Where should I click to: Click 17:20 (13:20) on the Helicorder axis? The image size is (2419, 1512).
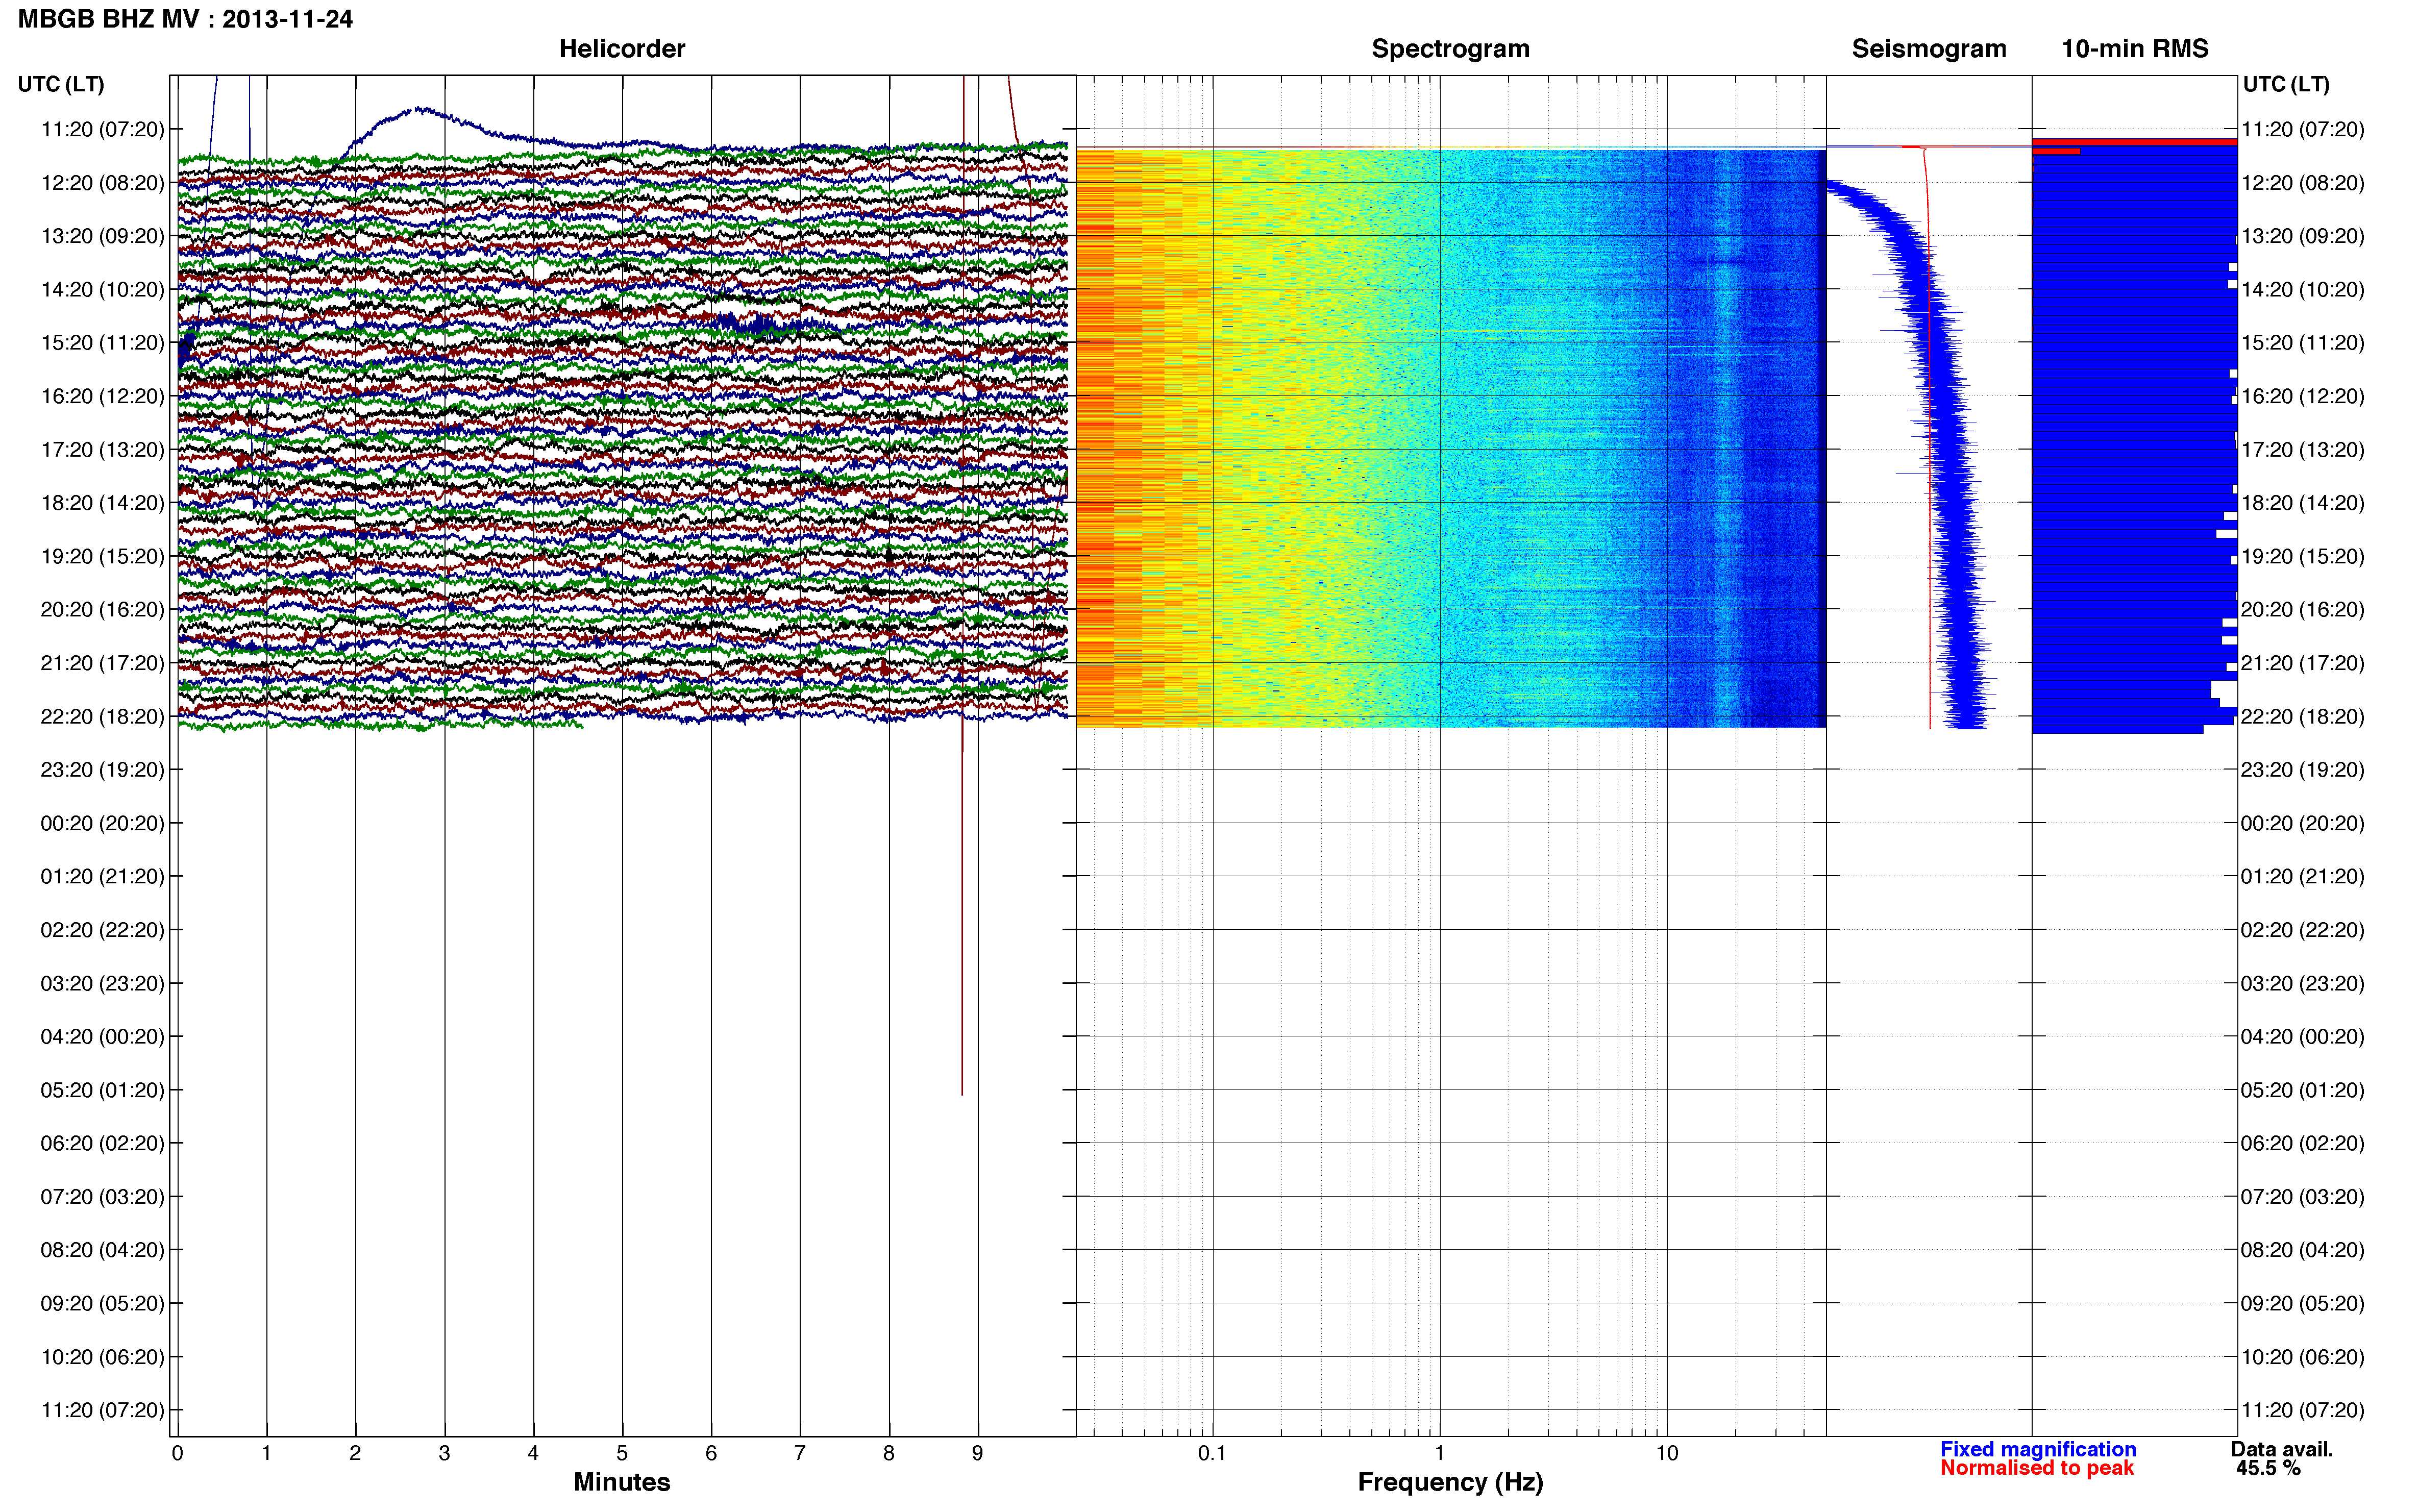click(102, 450)
